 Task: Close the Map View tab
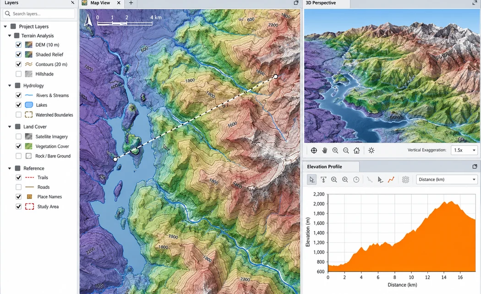tap(119, 3)
